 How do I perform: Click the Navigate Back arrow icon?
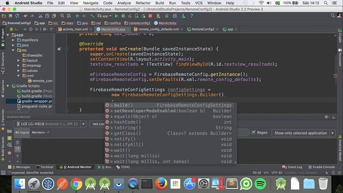[77, 16]
